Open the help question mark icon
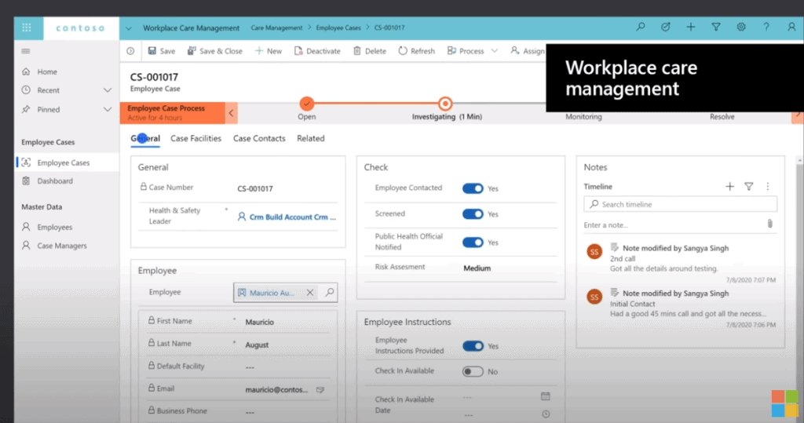The height and width of the screenshot is (423, 804). (x=766, y=27)
